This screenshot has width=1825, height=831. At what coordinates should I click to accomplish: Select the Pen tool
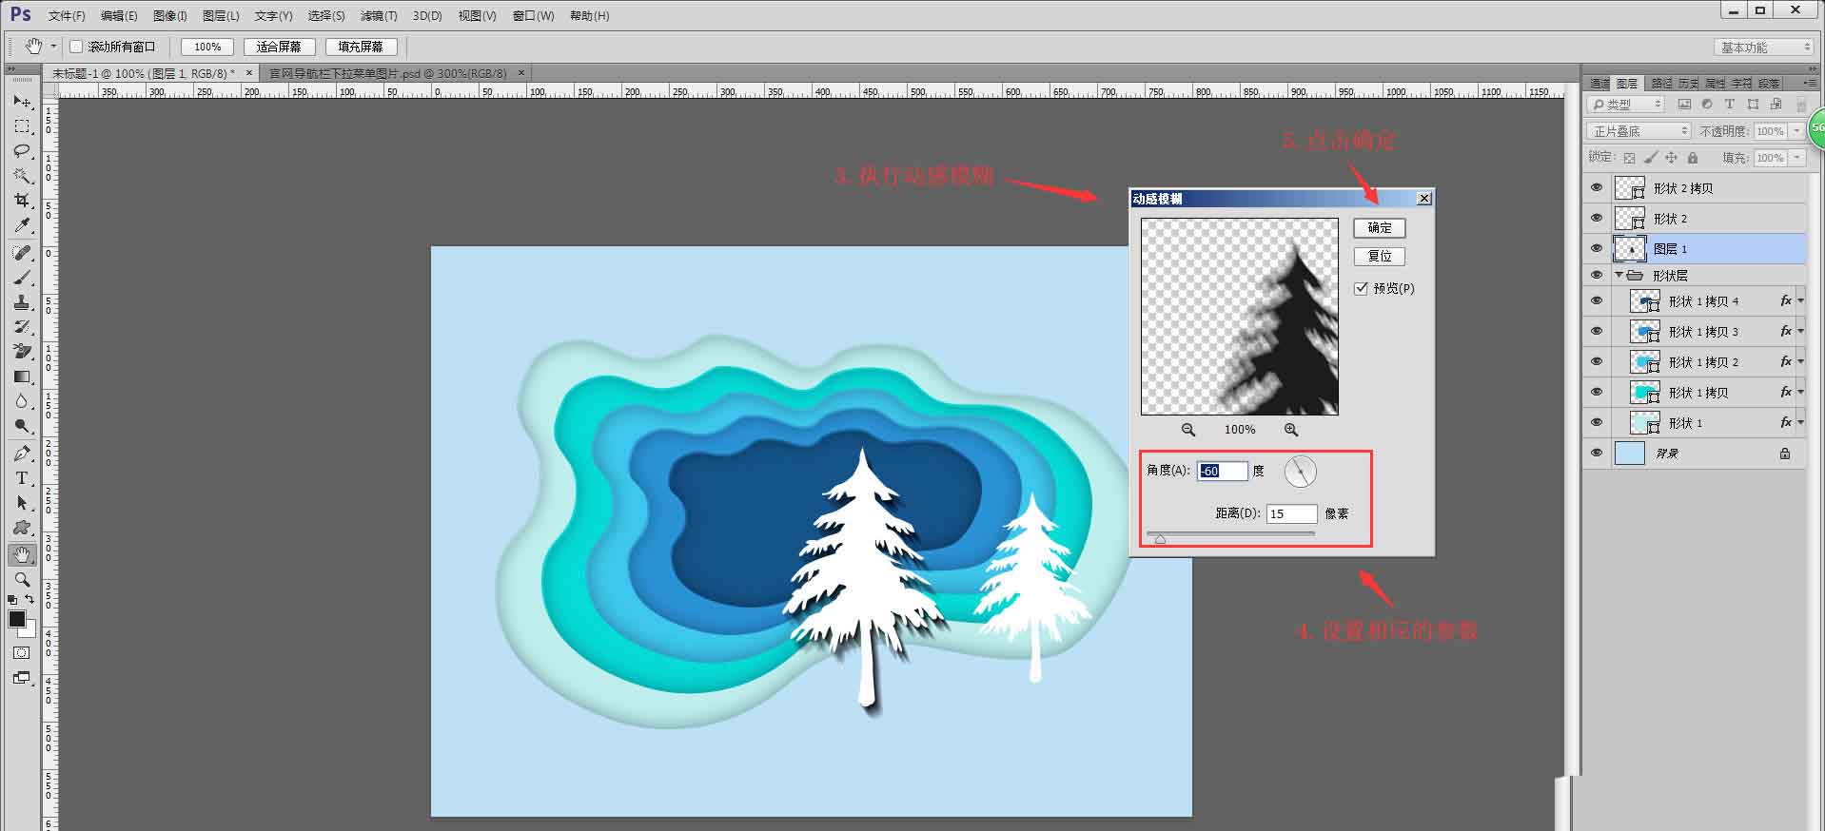[x=22, y=454]
